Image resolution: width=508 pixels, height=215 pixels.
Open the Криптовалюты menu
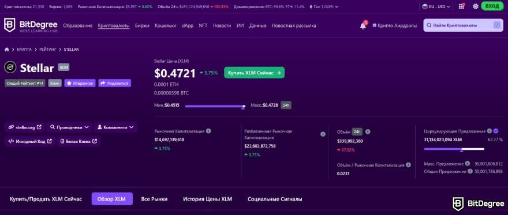114,25
